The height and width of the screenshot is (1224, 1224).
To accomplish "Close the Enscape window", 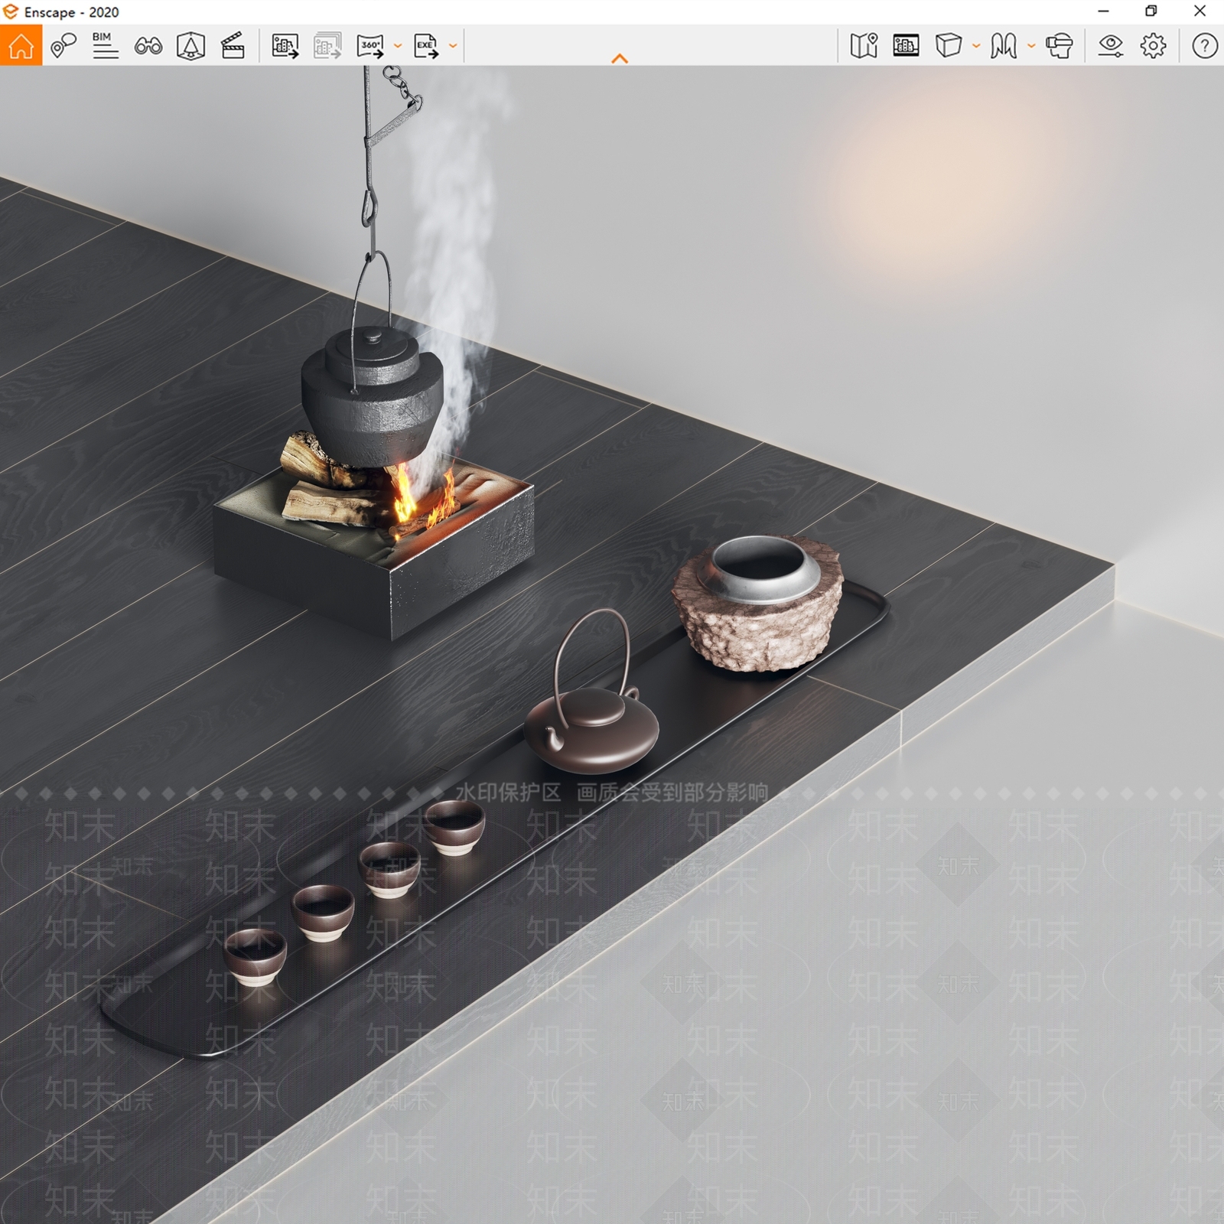I will 1200,11.
